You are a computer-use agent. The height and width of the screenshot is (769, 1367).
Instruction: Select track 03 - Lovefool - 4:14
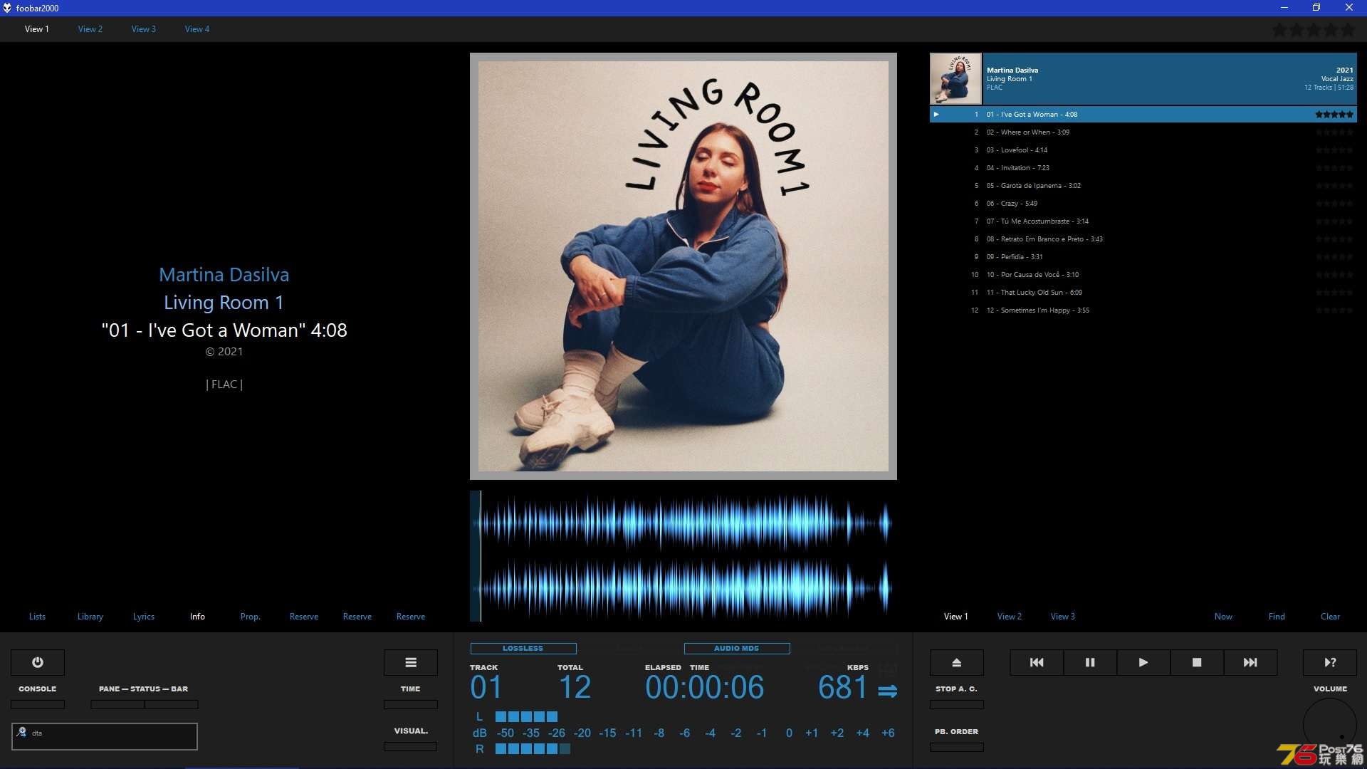tap(1143, 150)
